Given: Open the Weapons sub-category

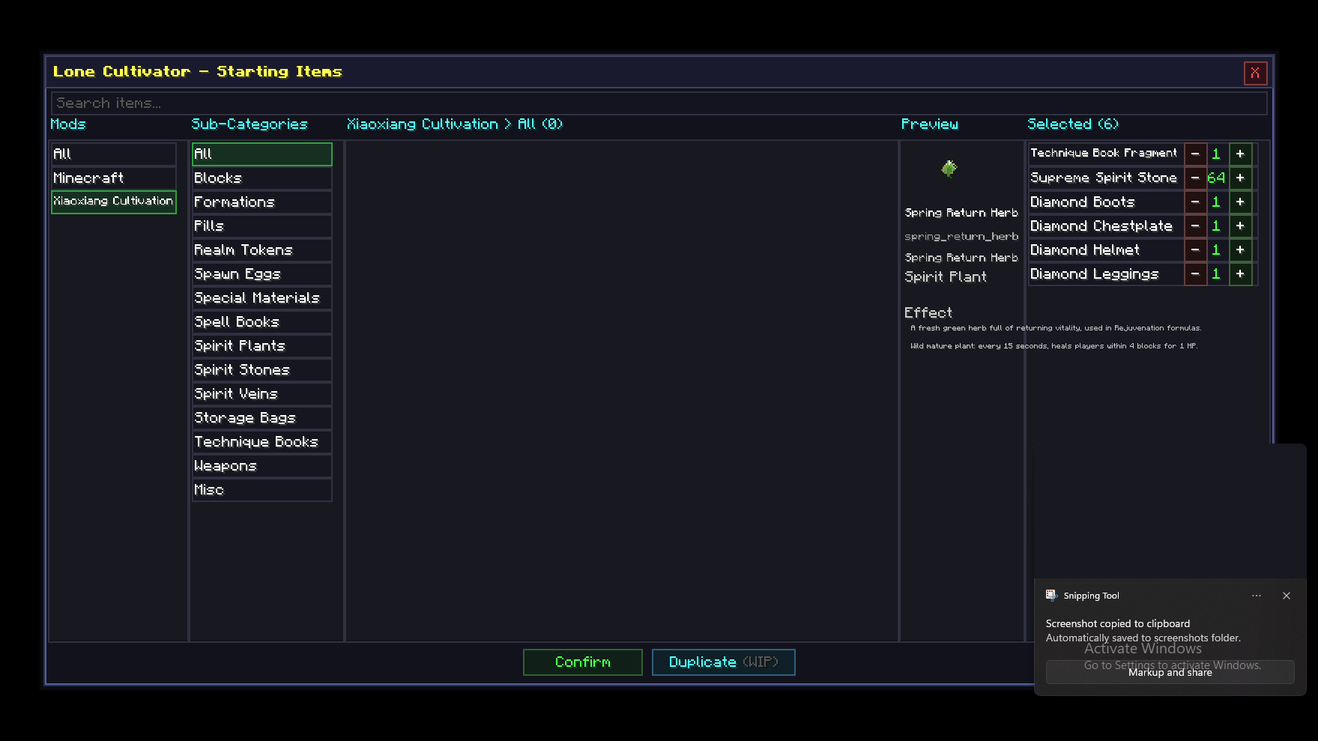Looking at the screenshot, I should (262, 466).
